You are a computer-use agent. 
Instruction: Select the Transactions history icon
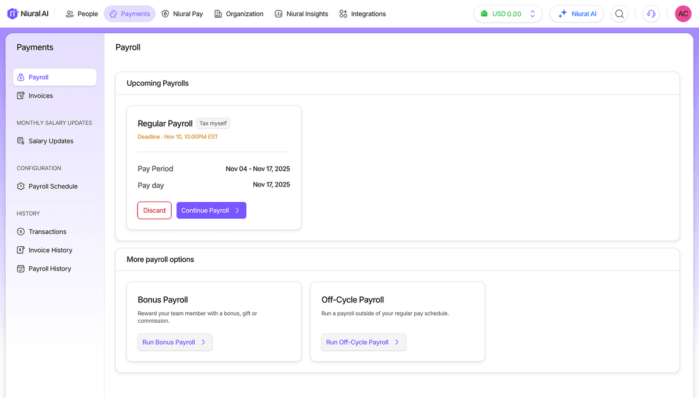[20, 231]
